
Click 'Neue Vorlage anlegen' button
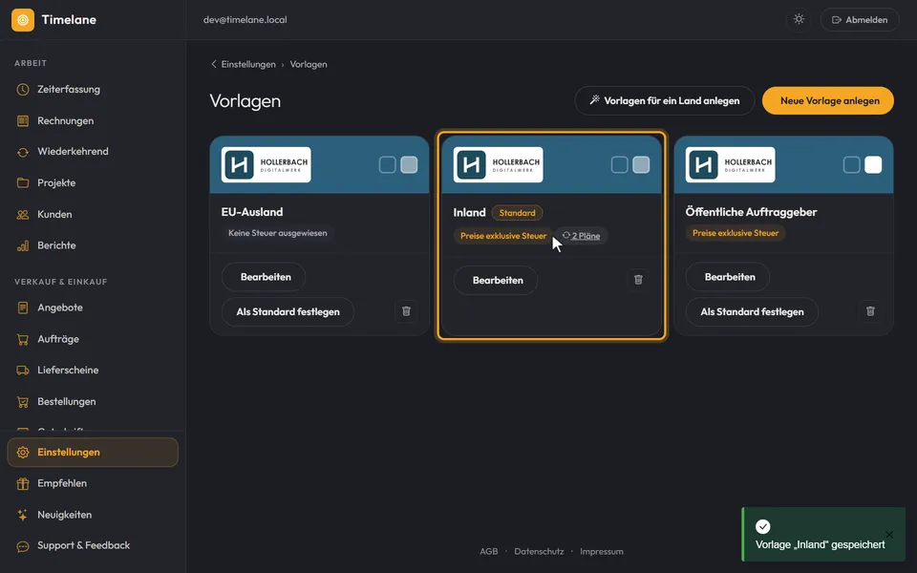[828, 100]
